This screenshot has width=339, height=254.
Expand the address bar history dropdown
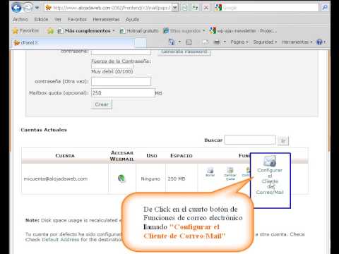point(175,8)
